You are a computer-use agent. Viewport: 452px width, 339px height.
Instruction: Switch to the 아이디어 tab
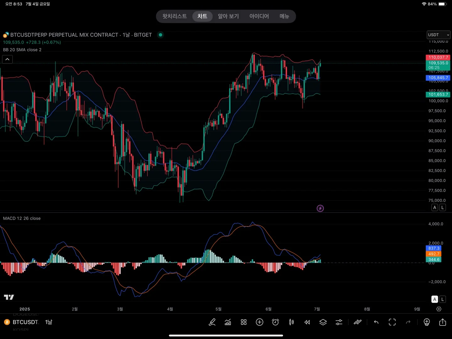tap(259, 16)
